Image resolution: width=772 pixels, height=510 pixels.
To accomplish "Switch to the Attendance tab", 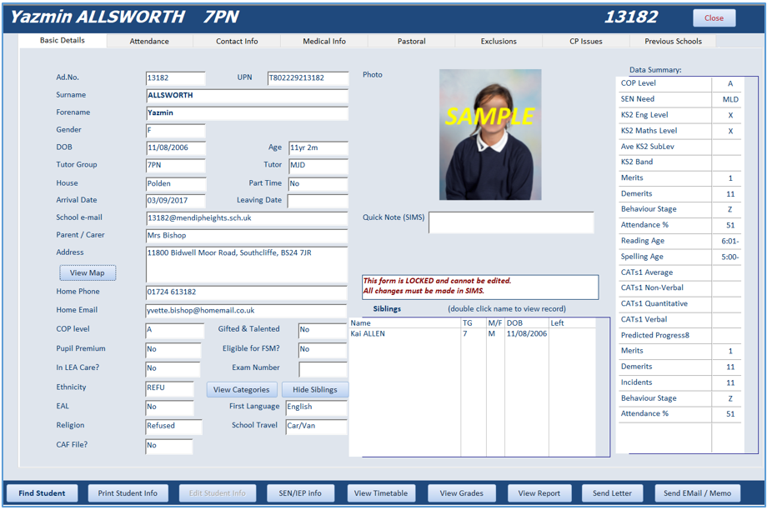I will 149,42.
